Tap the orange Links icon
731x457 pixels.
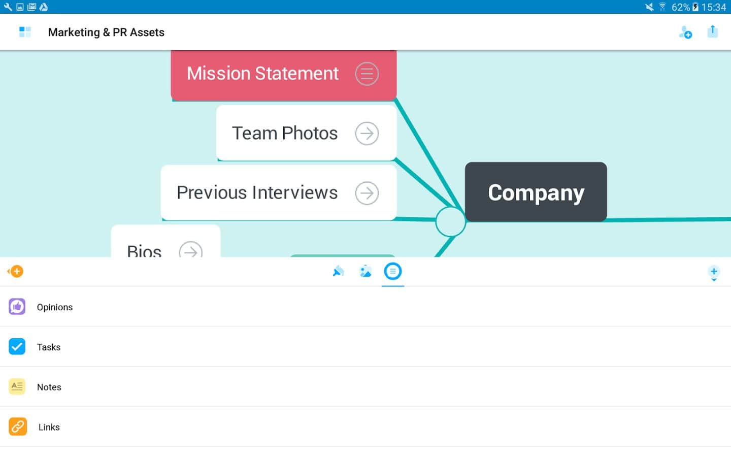pos(18,427)
